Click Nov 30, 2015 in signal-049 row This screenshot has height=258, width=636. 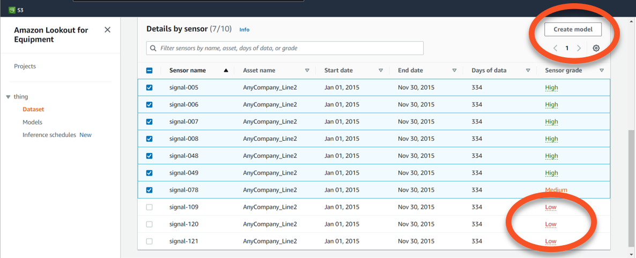pyautogui.click(x=416, y=173)
